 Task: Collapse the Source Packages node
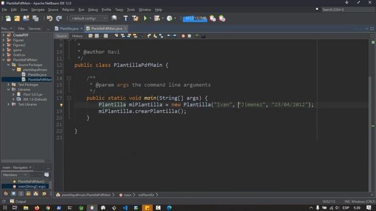click(8, 65)
